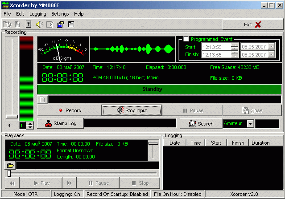Click the black field right of Amateur dropdown
285x199 pixels.
tap(267, 124)
